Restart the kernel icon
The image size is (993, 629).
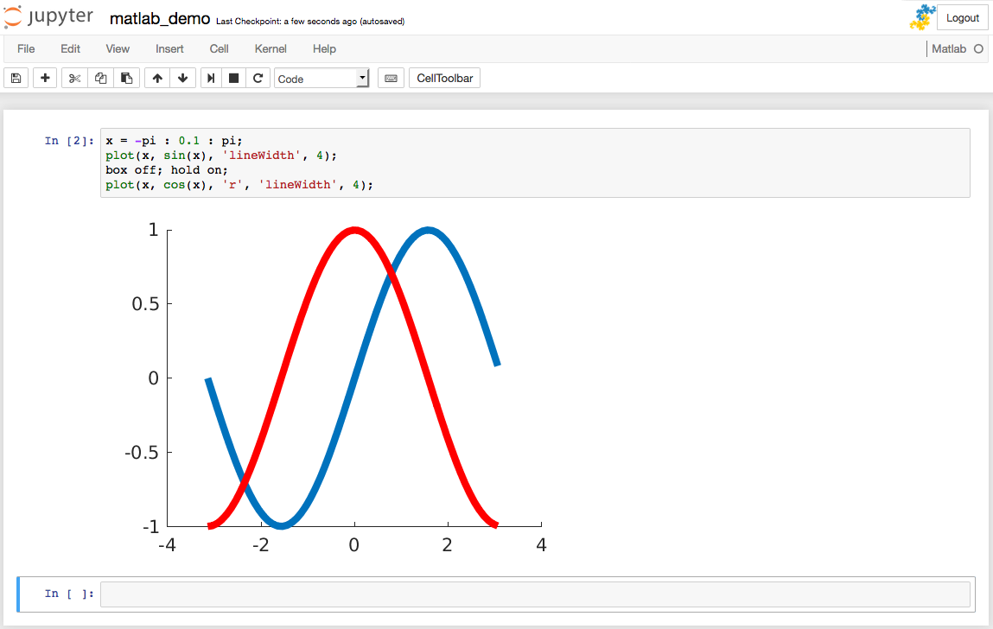(x=258, y=79)
